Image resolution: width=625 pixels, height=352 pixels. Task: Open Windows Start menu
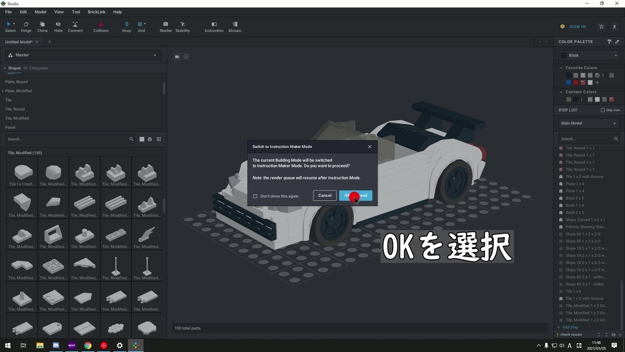tap(8, 345)
